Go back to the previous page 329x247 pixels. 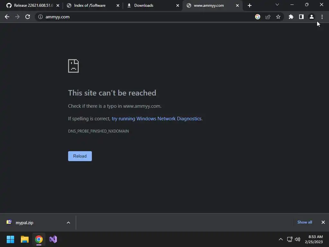click(x=7, y=17)
